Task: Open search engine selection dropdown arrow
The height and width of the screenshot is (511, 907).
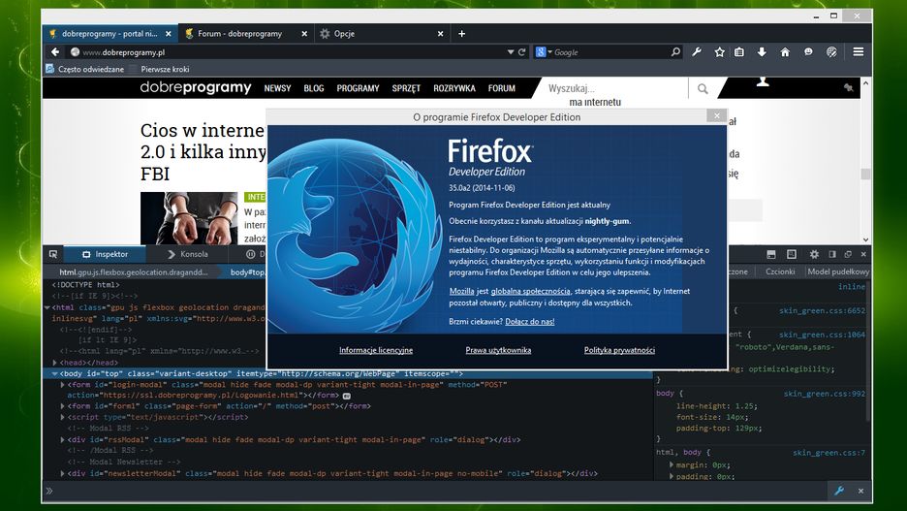Action: 550,52
